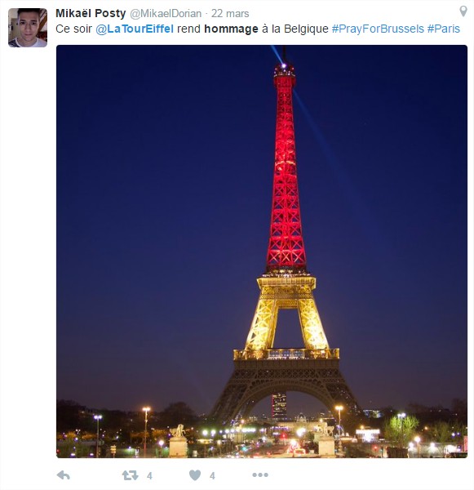Search the #PrayForBrussels hashtag

click(x=378, y=29)
